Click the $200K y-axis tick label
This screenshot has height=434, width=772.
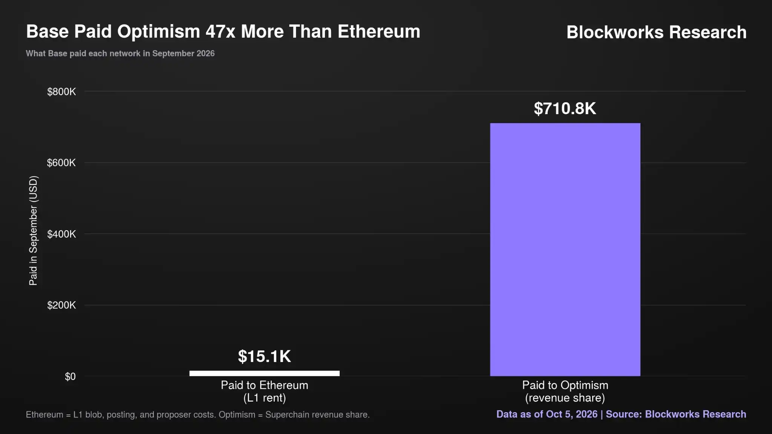click(61, 305)
